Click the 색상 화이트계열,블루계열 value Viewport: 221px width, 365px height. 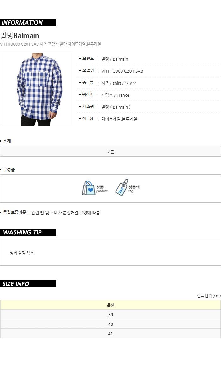tap(119, 119)
